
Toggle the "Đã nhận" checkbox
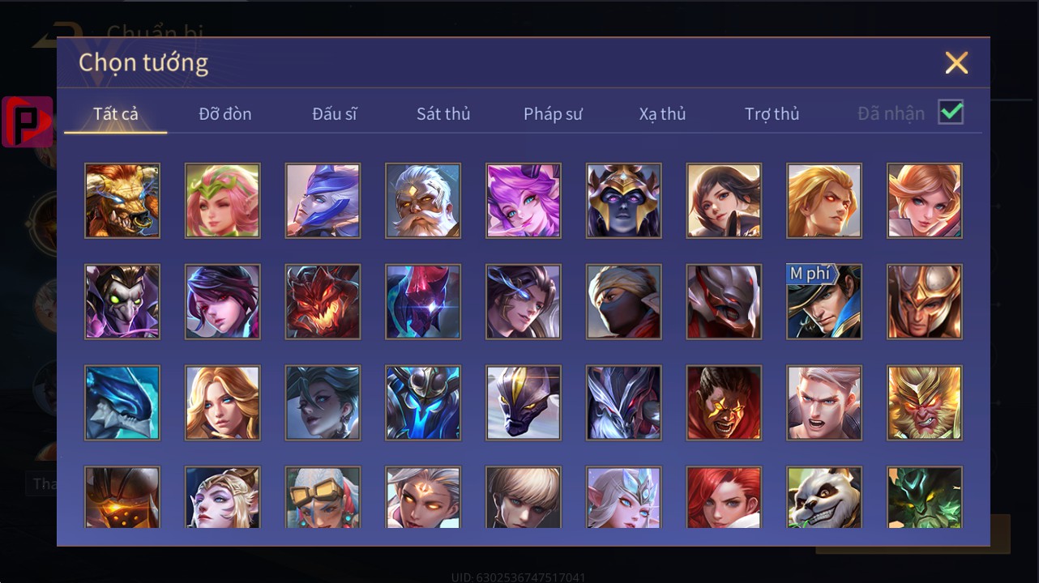click(x=951, y=113)
